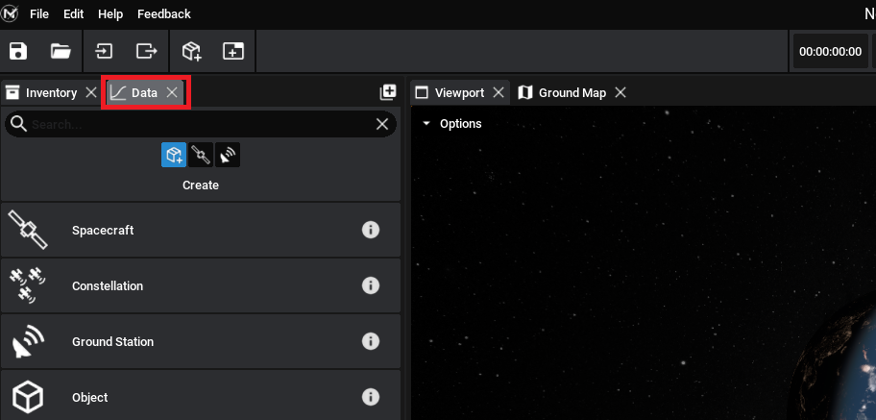This screenshot has width=876, height=420.
Task: Show info for Ground Station
Action: point(371,341)
